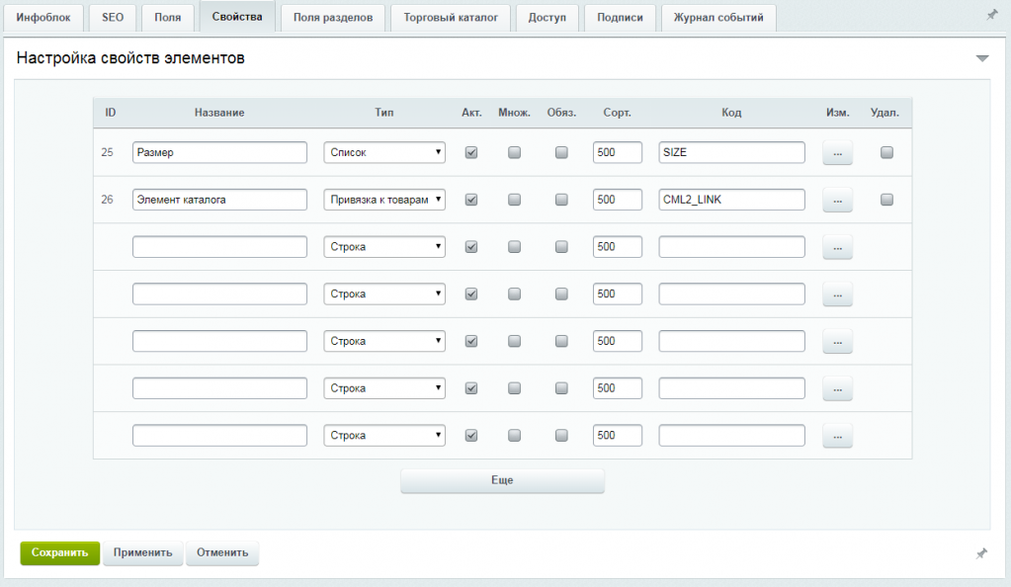Open the Доступ tab

(x=547, y=18)
